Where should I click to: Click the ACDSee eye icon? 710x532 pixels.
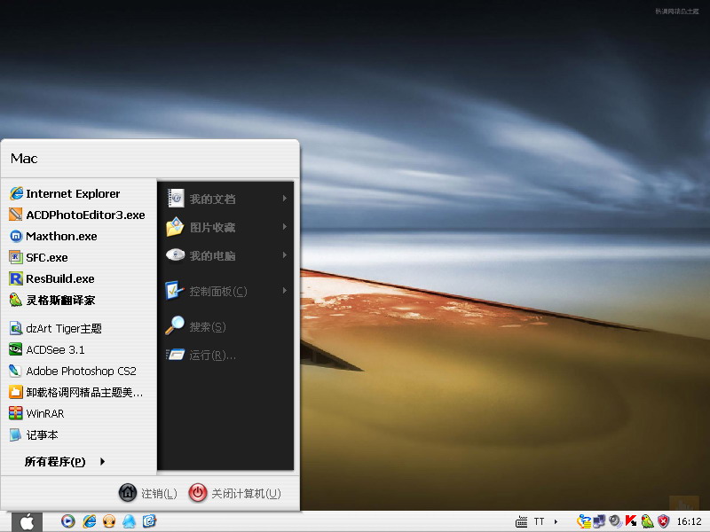click(16, 349)
